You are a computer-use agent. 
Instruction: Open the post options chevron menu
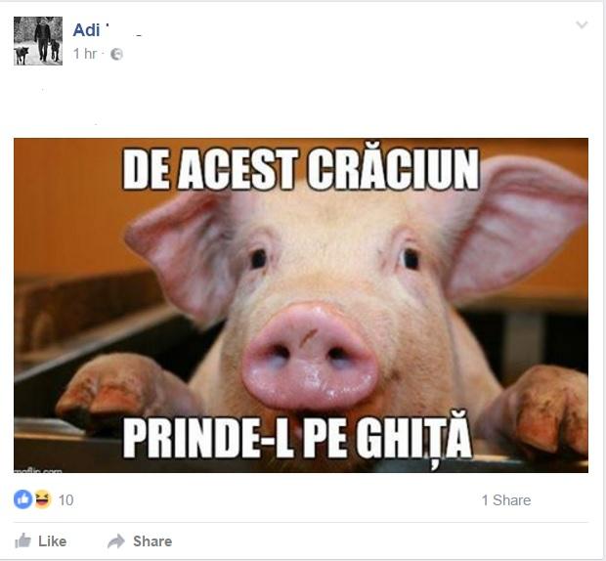coord(582,25)
